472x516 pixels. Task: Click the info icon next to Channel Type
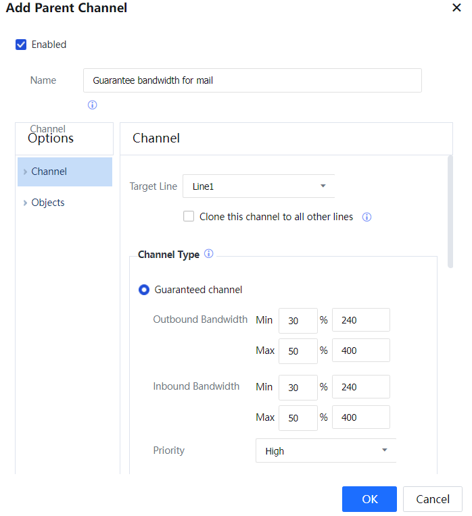click(x=208, y=255)
